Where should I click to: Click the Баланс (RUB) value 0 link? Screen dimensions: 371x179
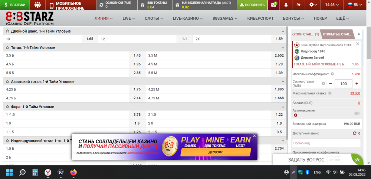359,103
